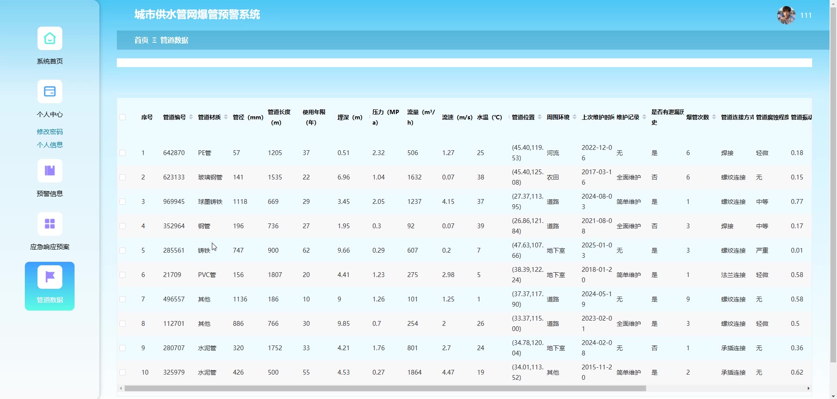837x399 pixels.
Task: Click the flow value 1864
Action: point(415,372)
